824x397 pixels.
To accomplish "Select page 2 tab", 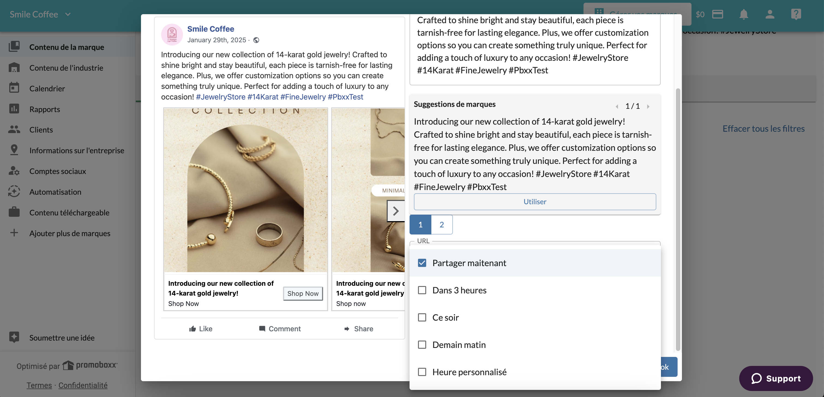I will (x=442, y=225).
